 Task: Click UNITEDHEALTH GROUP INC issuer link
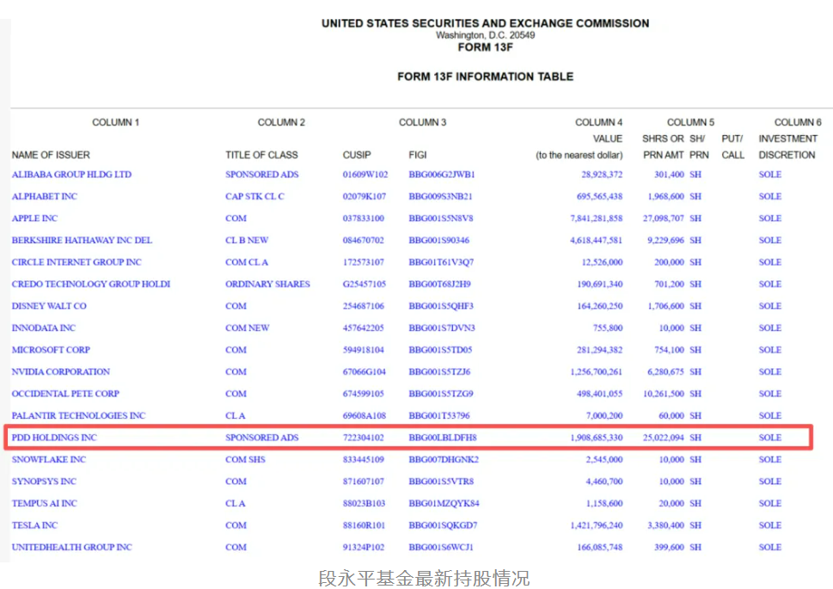pos(71,547)
